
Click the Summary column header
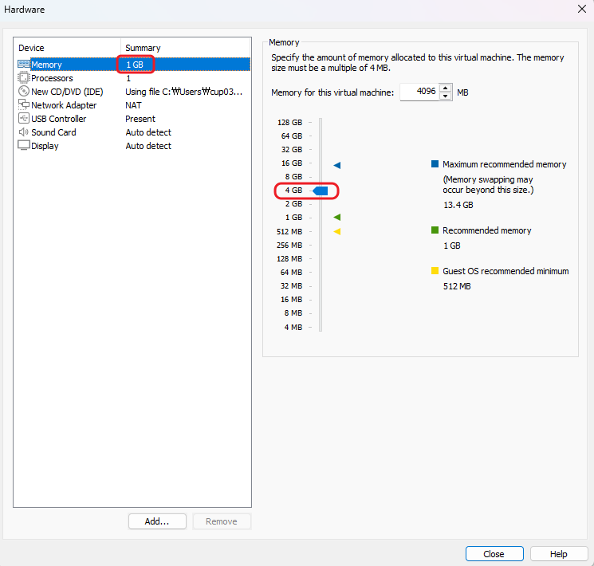[143, 48]
